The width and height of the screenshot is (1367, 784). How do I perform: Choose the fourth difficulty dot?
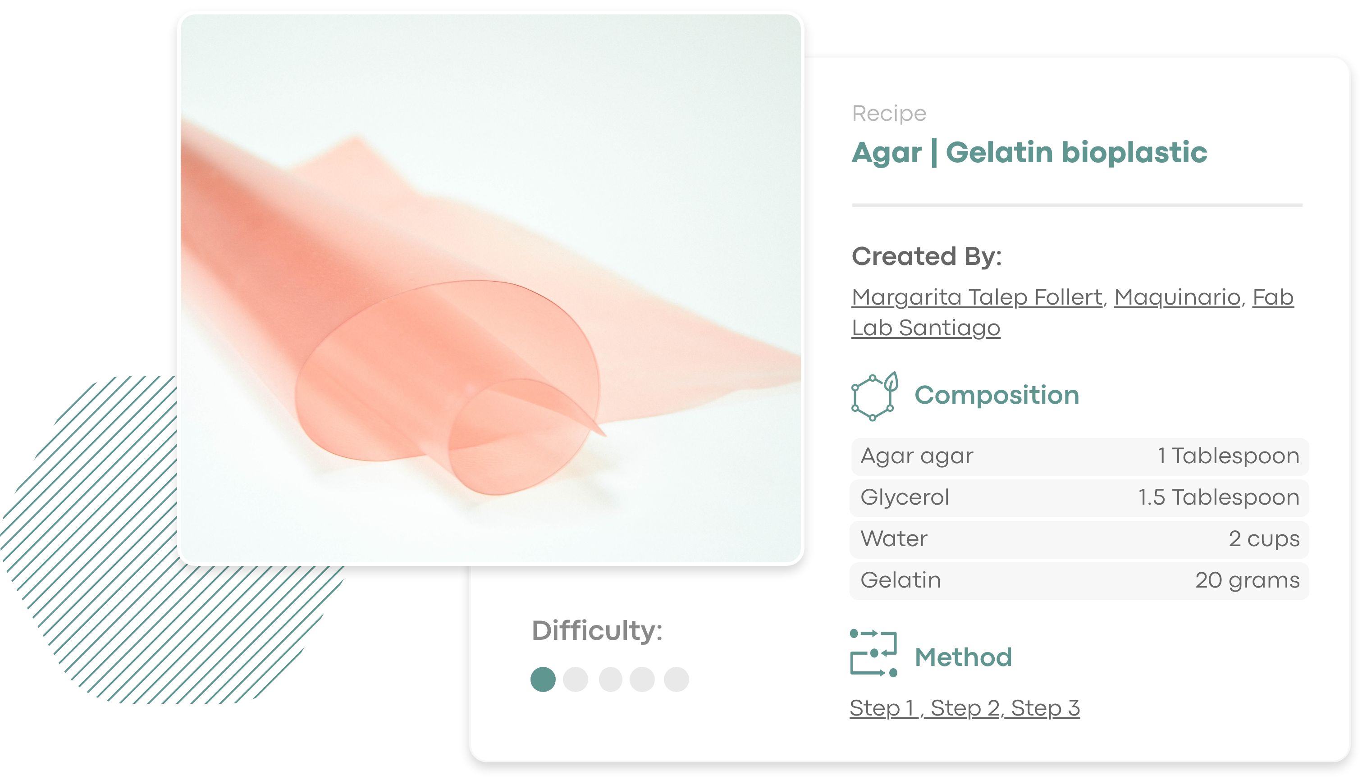pos(642,679)
